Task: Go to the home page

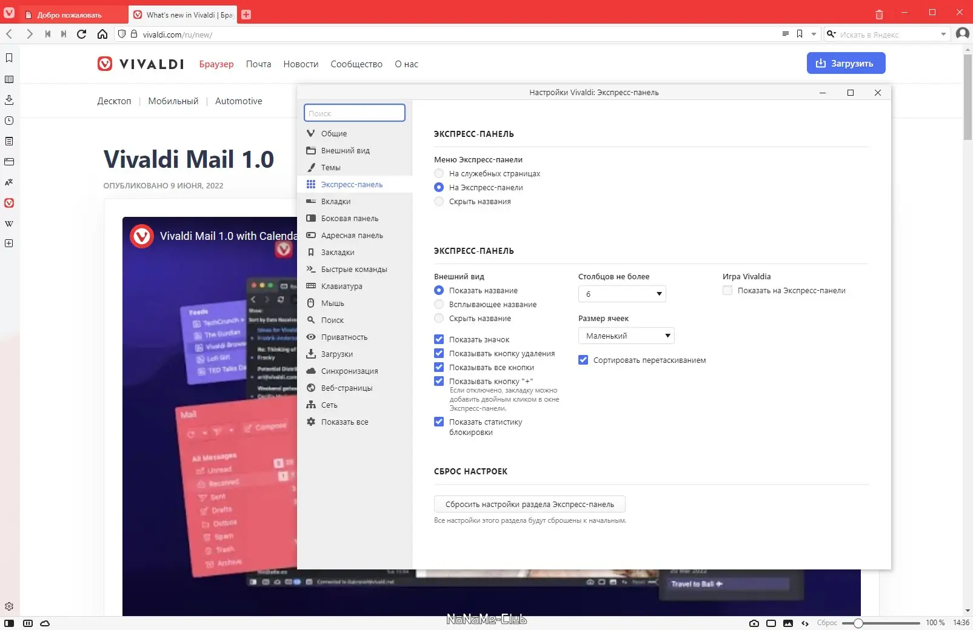Action: (102, 34)
